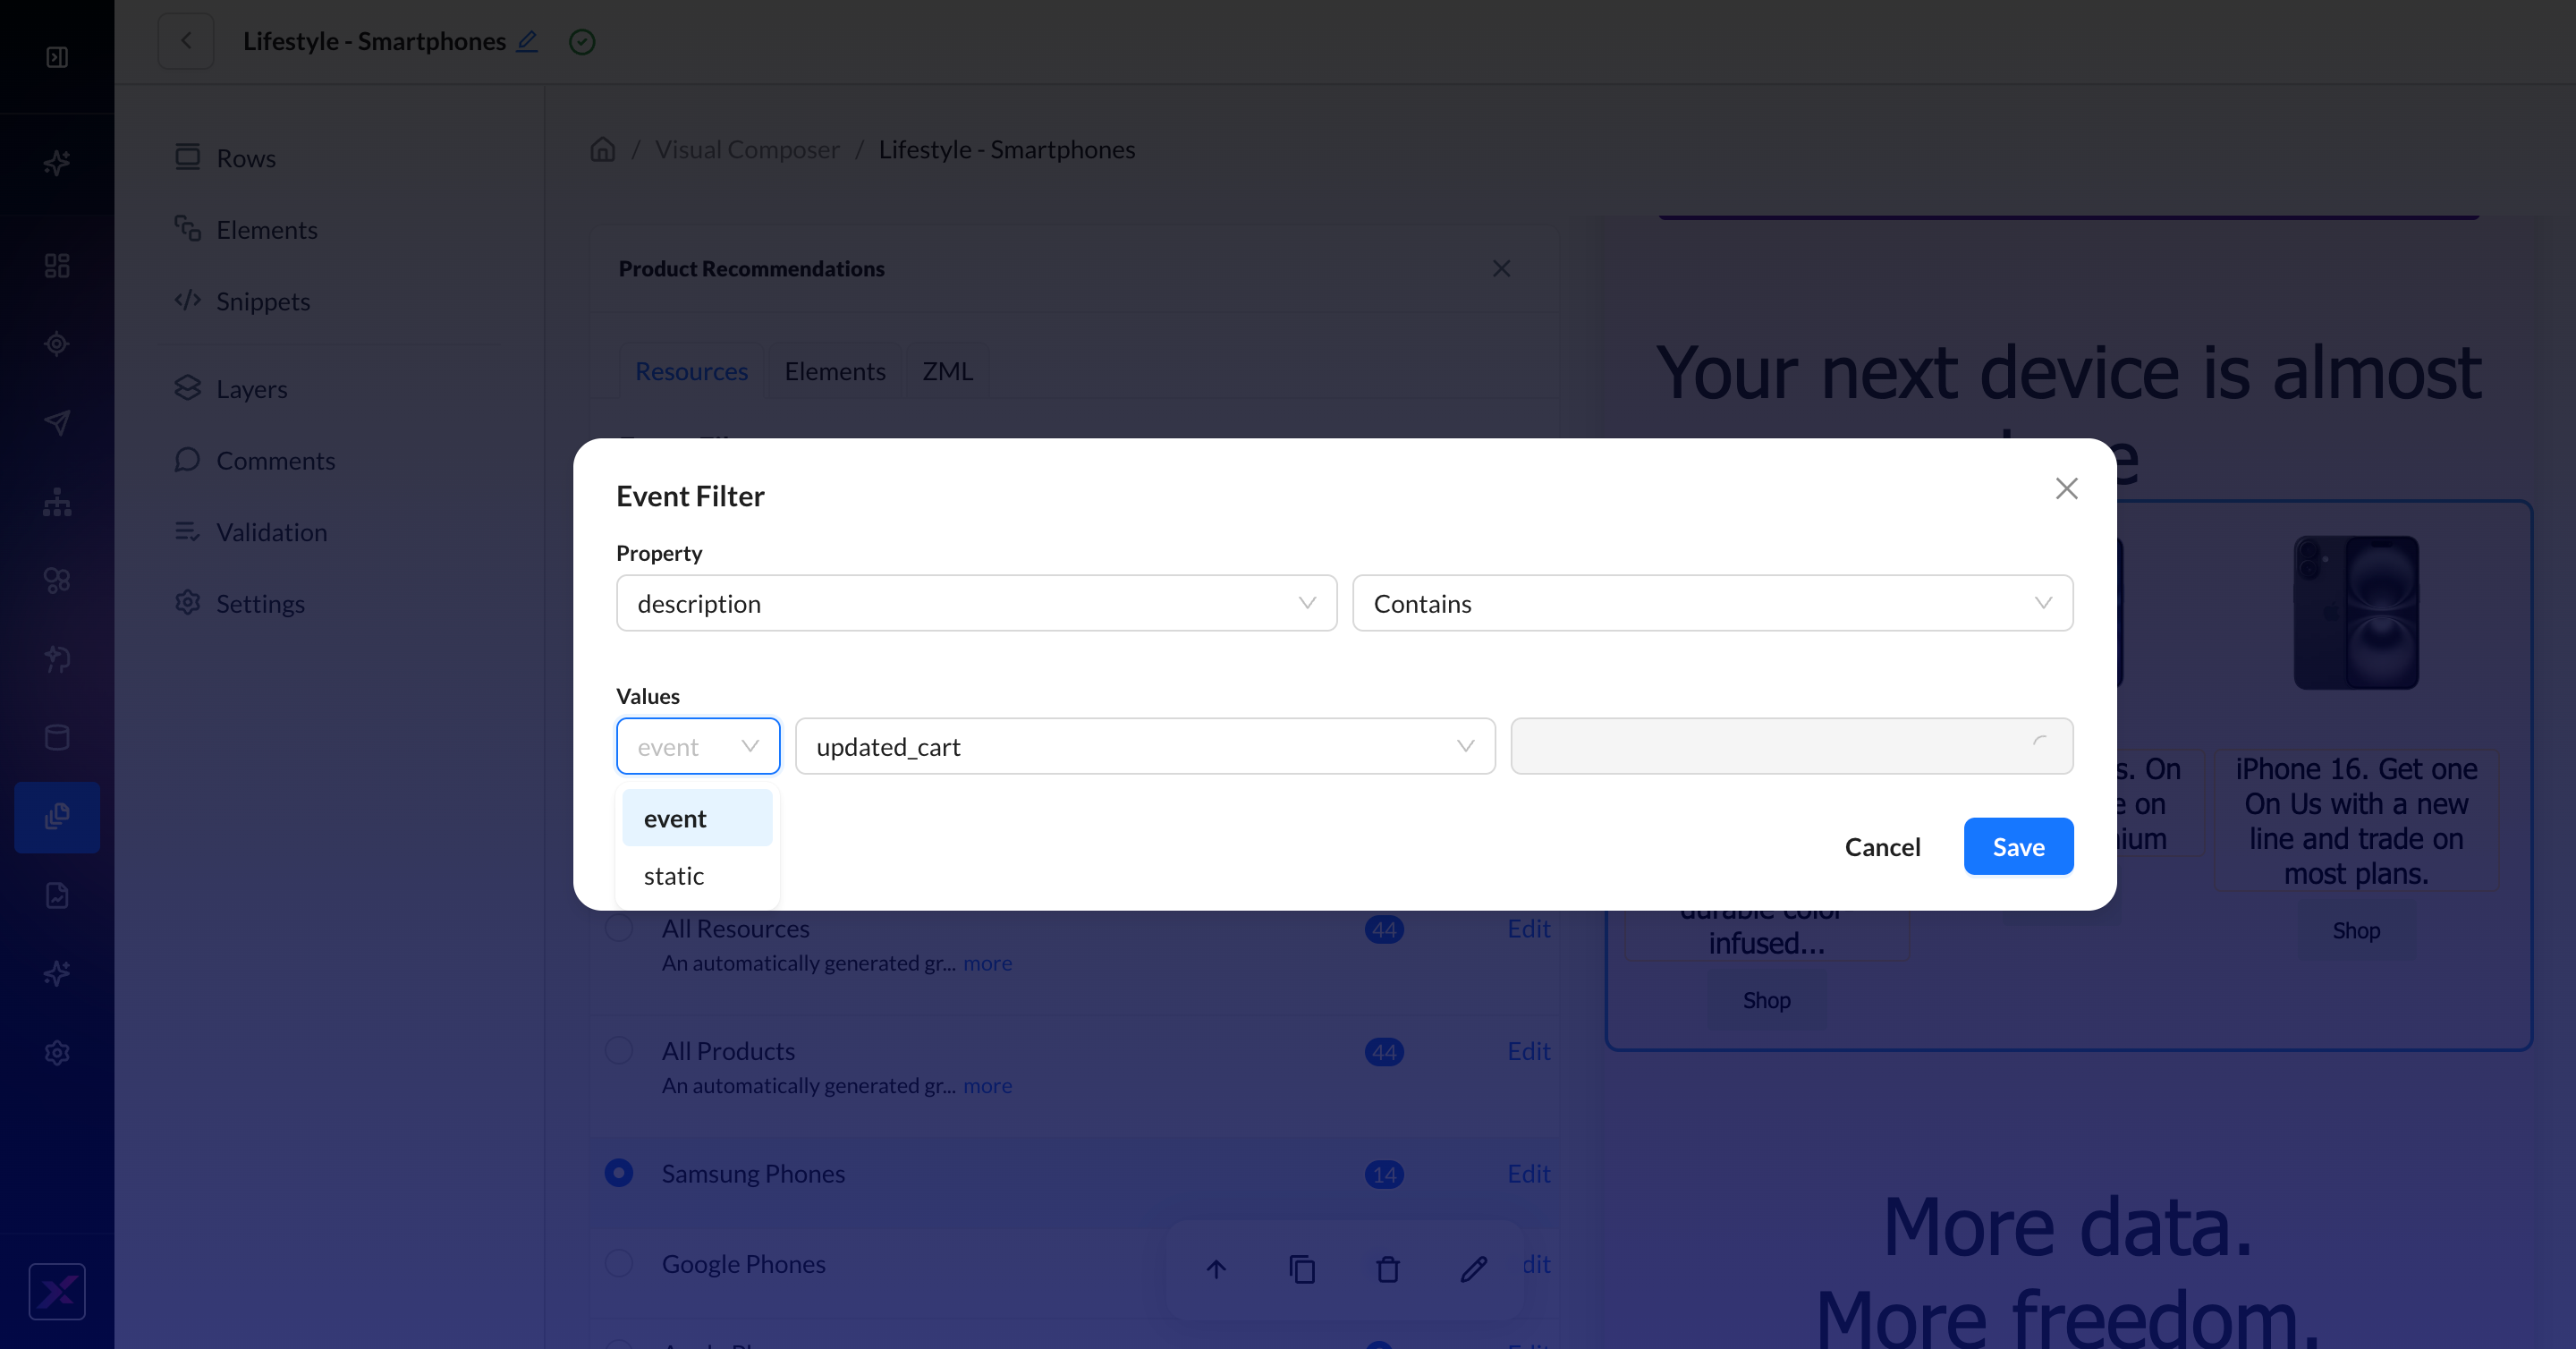
Task: Close the Event Filter dialog
Action: point(2066,488)
